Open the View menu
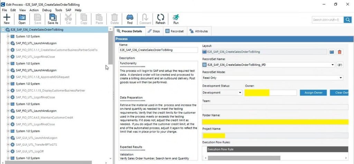This screenshot has height=164, width=354. 22,10
